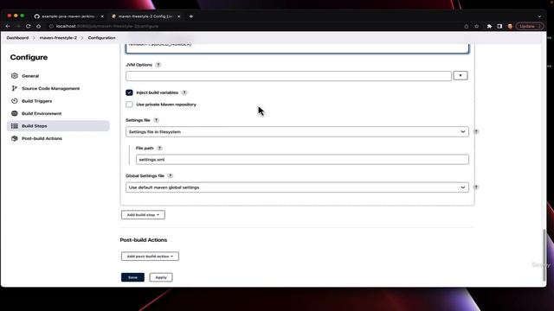Screen dimensions: 554x311
Task: Open the Add build step dropdown
Action: (143, 215)
